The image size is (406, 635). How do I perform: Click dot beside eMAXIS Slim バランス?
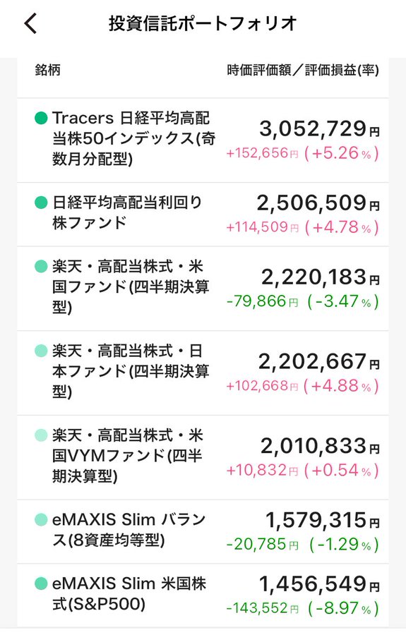tap(41, 519)
